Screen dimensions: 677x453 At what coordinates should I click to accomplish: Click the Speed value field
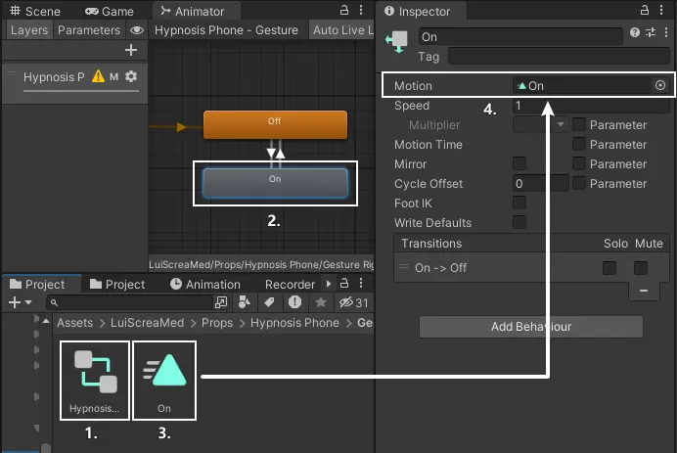591,106
